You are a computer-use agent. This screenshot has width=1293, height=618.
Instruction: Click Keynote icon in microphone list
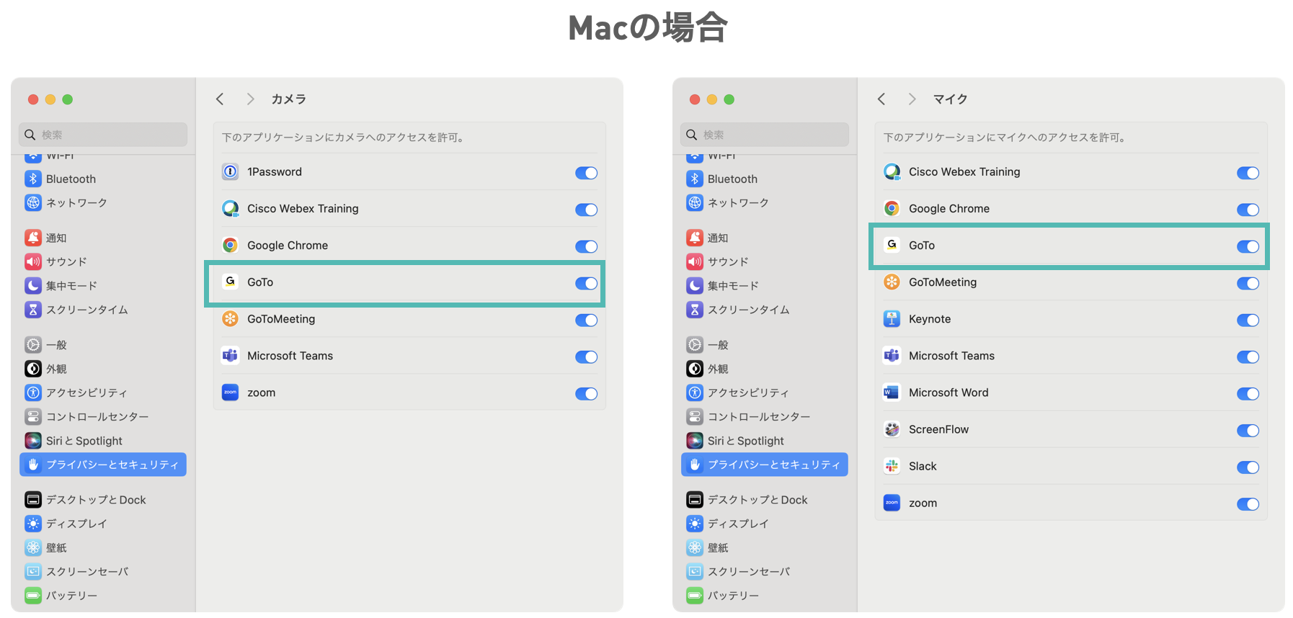[x=892, y=318]
